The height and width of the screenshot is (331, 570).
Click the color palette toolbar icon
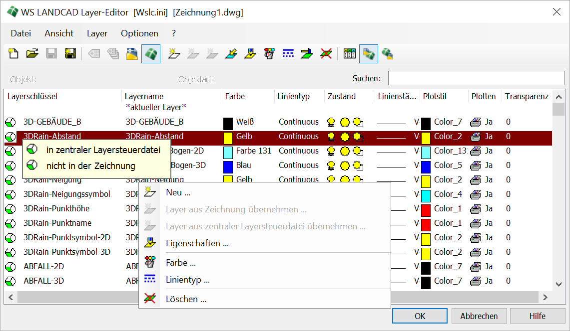pyautogui.click(x=269, y=54)
